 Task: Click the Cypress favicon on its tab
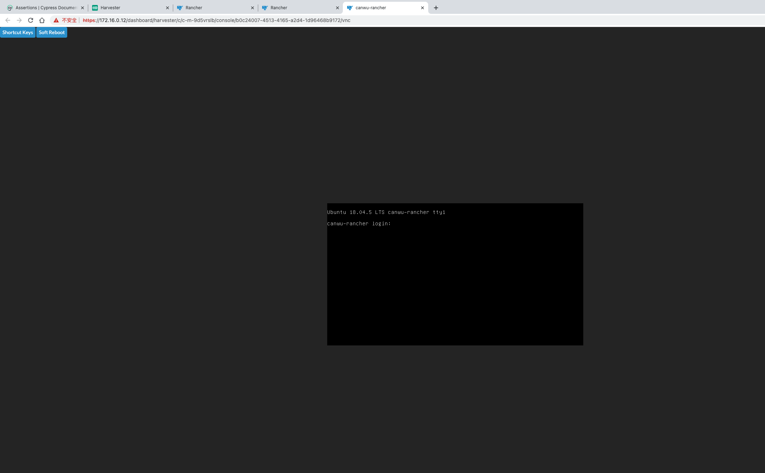point(9,7)
